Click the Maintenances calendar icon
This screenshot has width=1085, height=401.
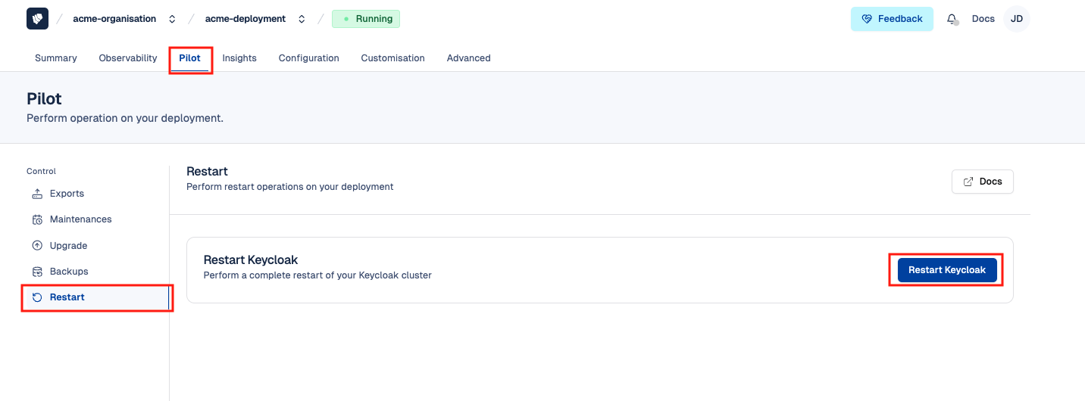(37, 219)
